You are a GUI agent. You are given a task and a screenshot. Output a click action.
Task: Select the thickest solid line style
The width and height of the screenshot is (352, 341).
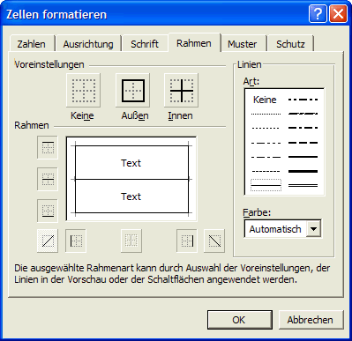[303, 171]
